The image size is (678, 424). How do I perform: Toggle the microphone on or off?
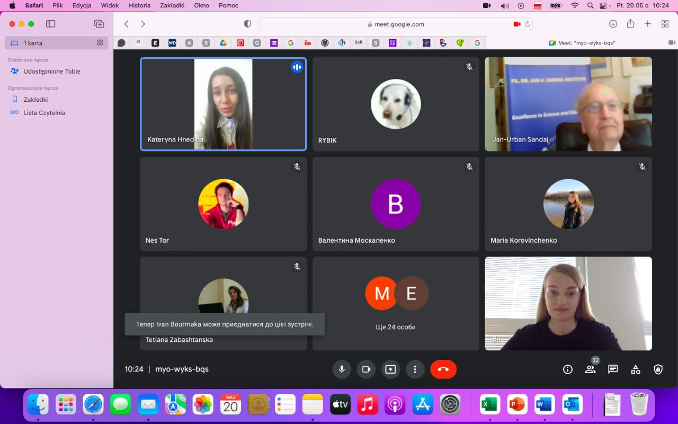342,369
